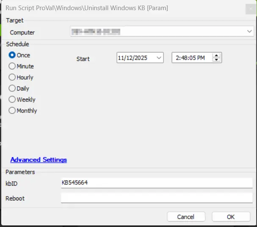Select the Once schedule option
Viewport: 257px width, 227px height.
coord(12,55)
